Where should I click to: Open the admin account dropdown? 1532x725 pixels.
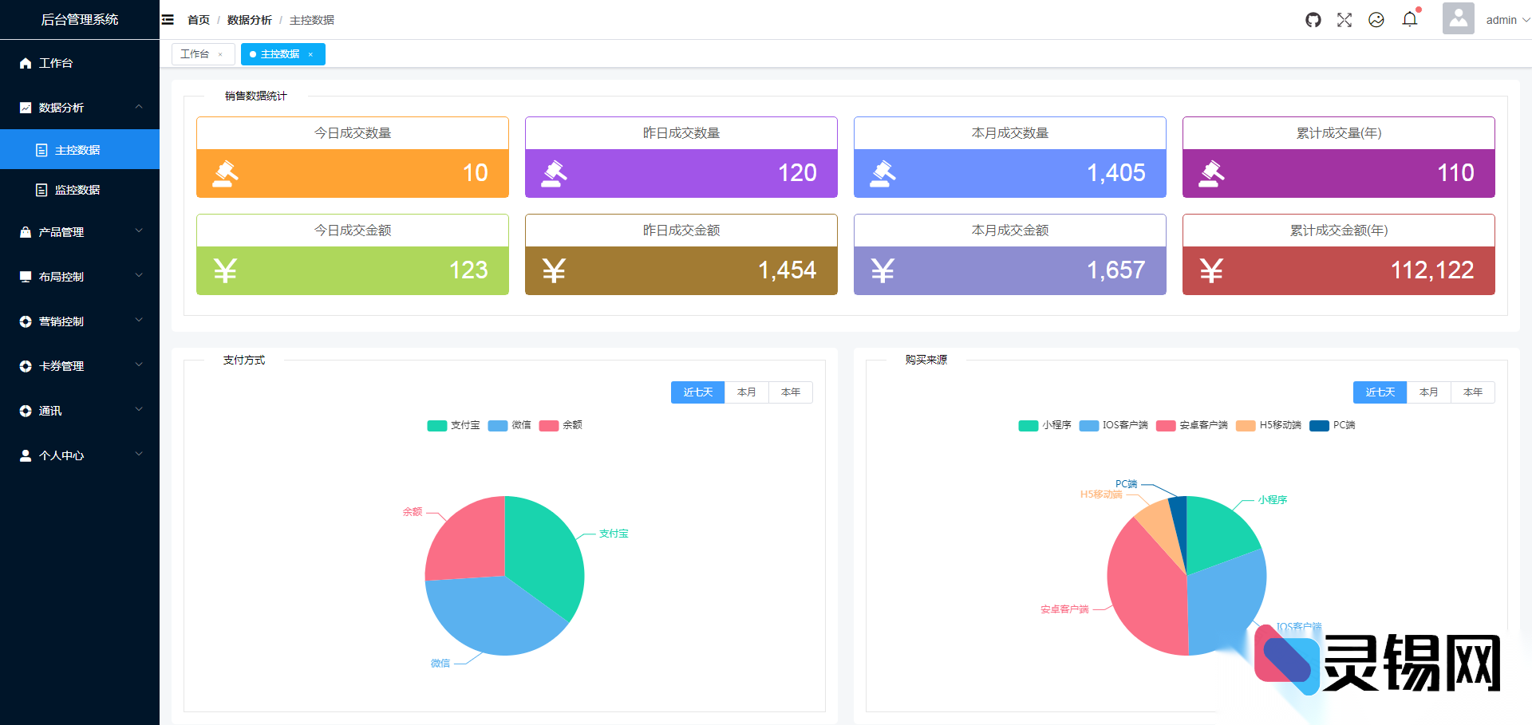pos(1502,19)
